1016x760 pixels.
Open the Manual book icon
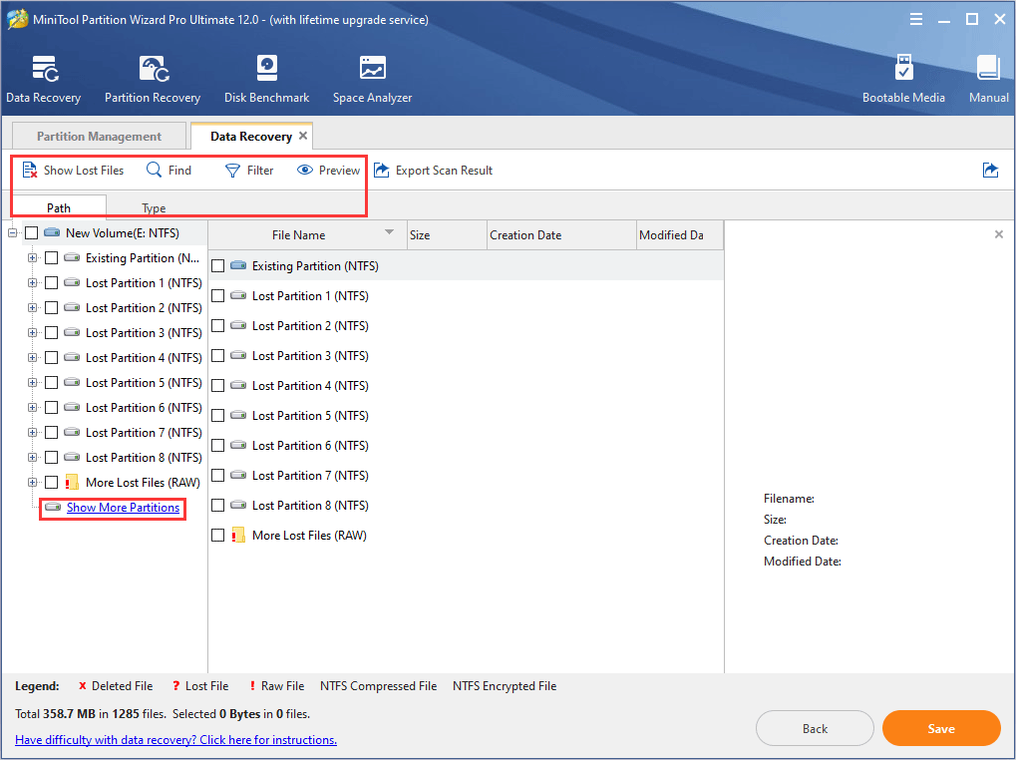(988, 68)
